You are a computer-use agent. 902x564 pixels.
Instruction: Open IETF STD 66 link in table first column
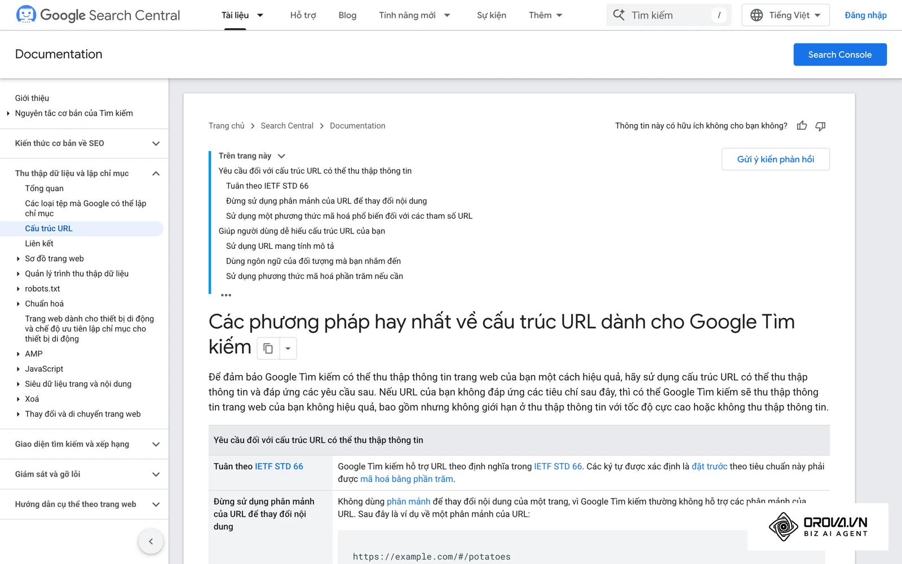click(279, 466)
